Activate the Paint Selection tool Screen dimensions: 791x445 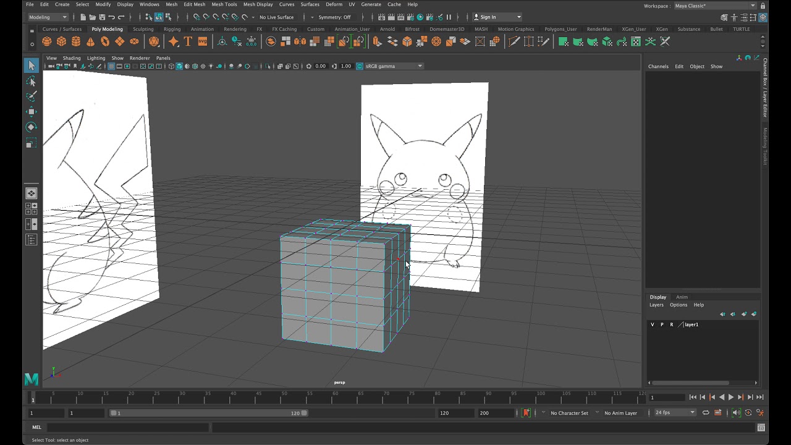(31, 96)
